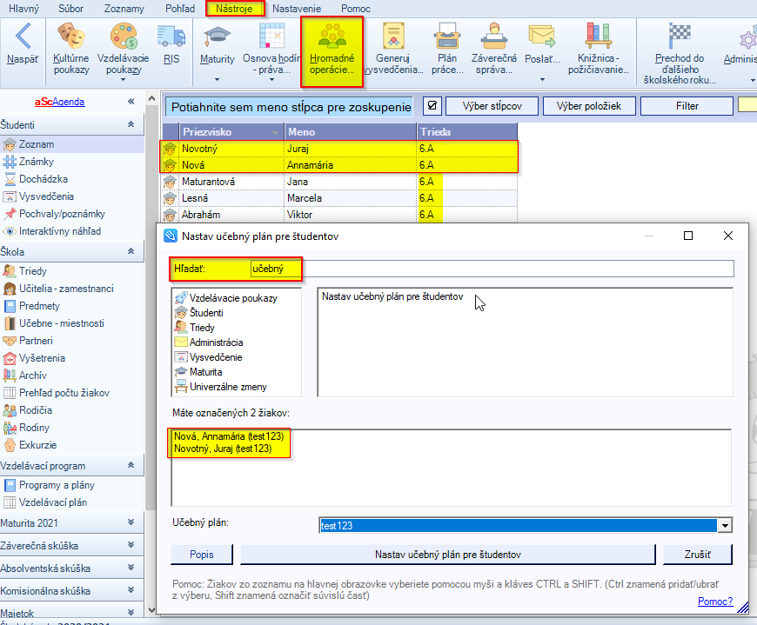The width and height of the screenshot is (757, 625).
Task: Launch Hromadné operácie tool
Action: click(332, 51)
